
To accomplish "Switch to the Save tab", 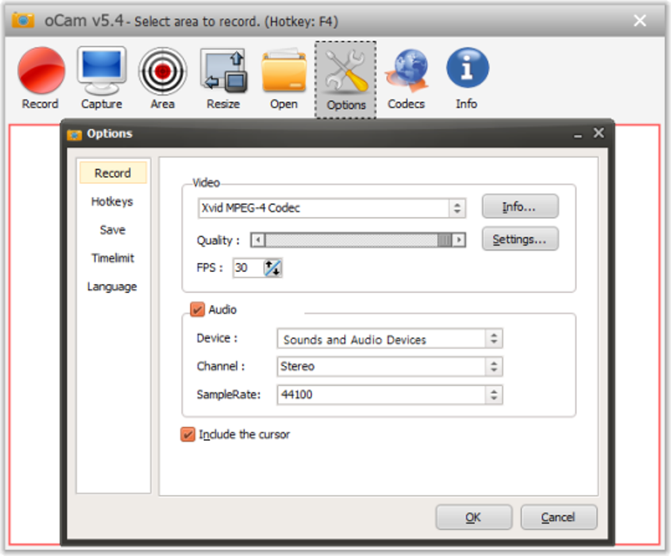I will click(x=112, y=230).
